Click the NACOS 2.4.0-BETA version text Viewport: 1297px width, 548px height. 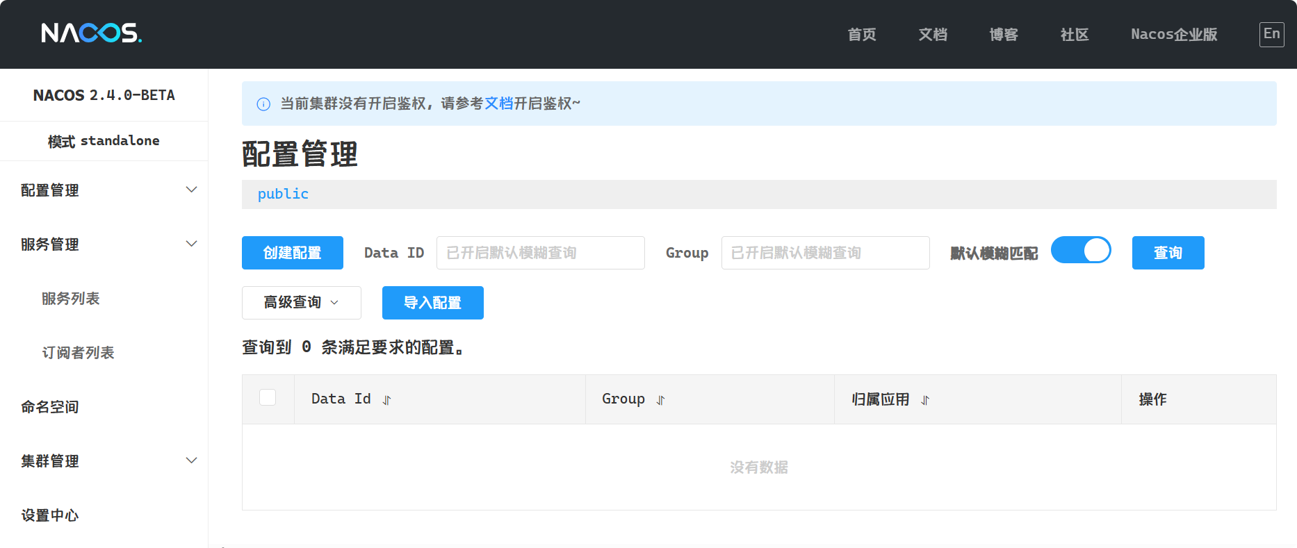[x=104, y=95]
